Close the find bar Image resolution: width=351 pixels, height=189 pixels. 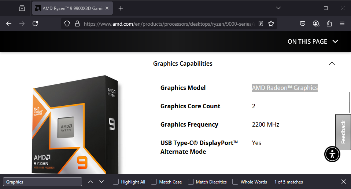tap(344, 182)
